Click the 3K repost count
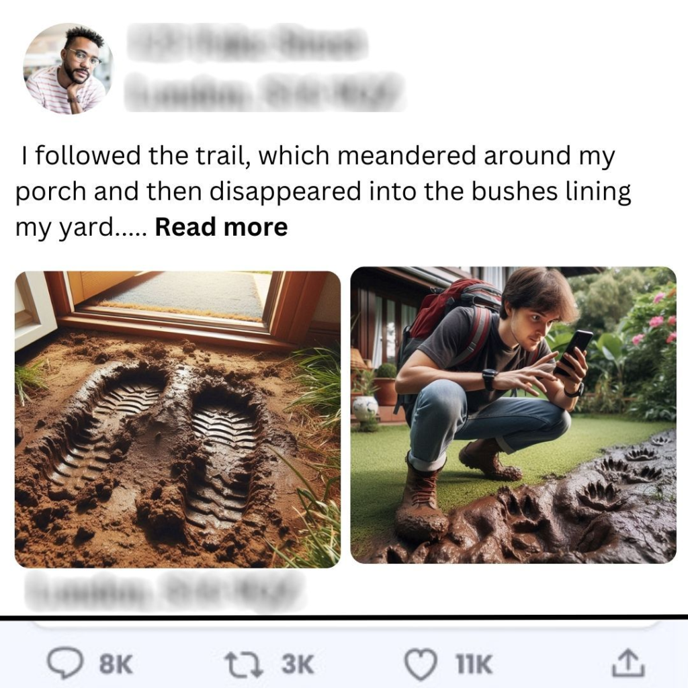 coord(298,665)
